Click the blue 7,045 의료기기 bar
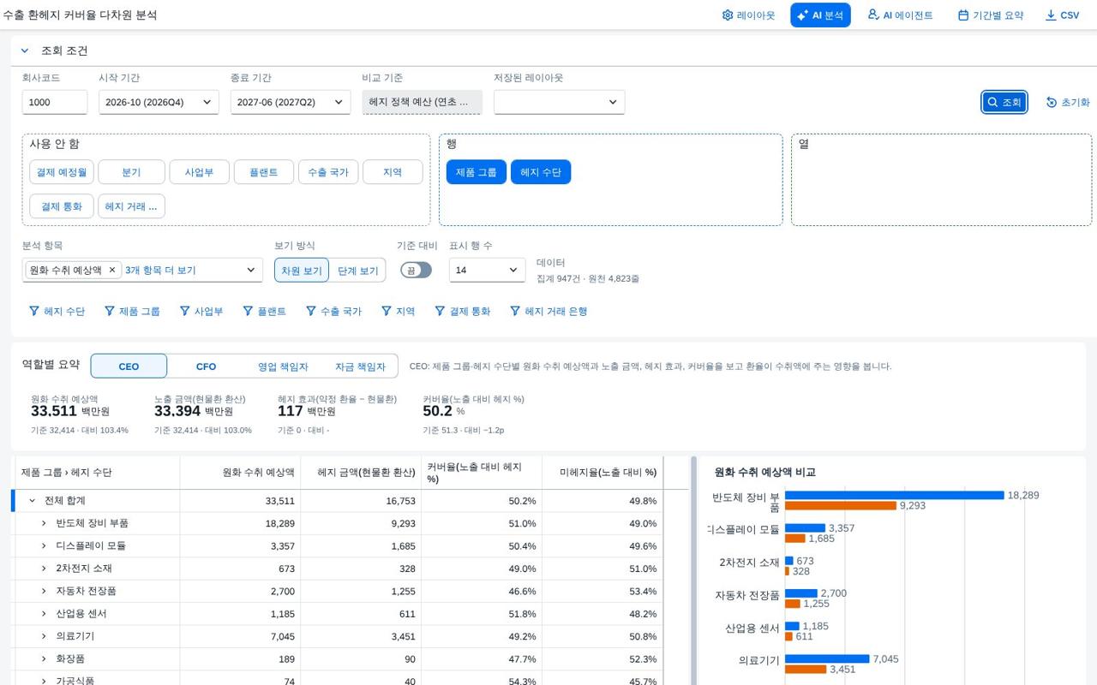The width and height of the screenshot is (1097, 685). coord(827,659)
